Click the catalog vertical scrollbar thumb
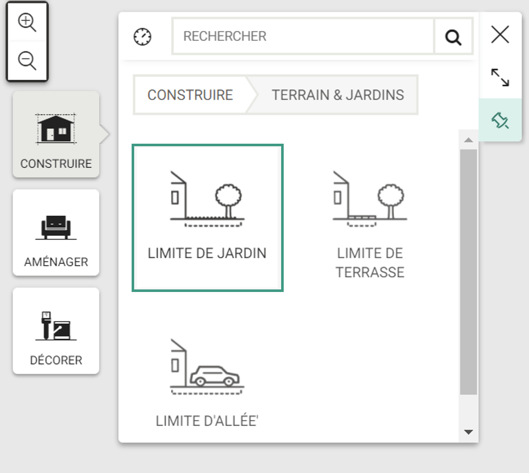Screen dimensions: 529x473 tap(468, 272)
